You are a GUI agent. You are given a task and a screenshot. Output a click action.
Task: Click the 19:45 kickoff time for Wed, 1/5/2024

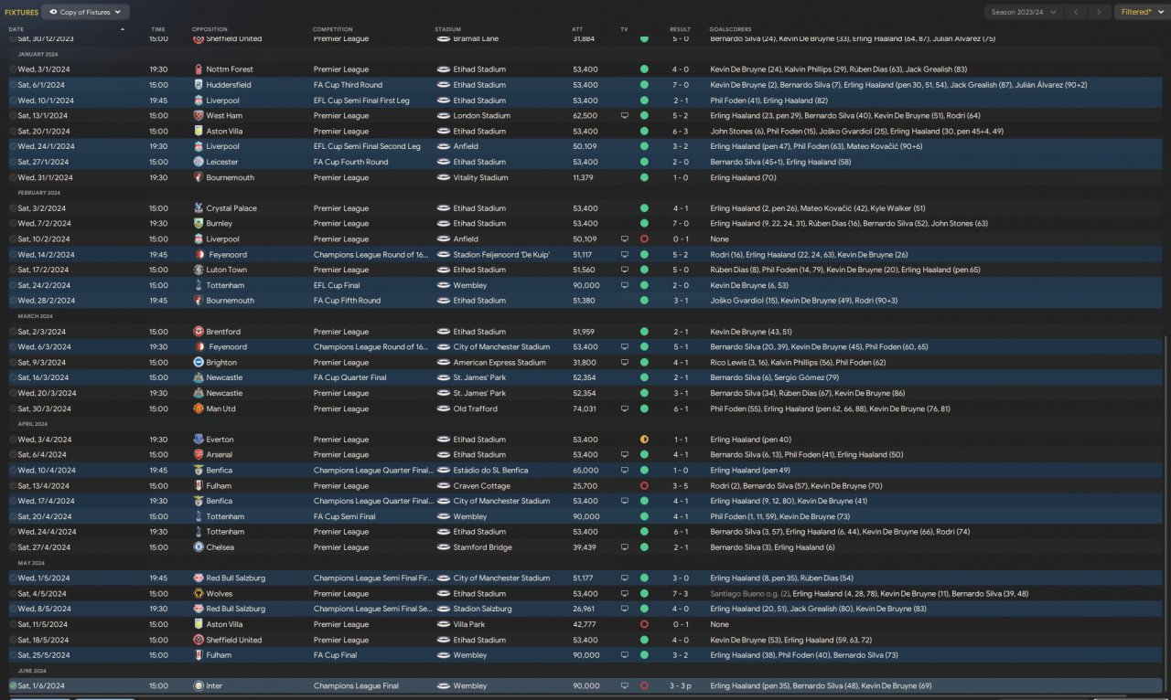click(158, 578)
